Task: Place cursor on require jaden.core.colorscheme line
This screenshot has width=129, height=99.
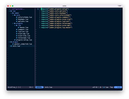Action: click(x=56, y=15)
